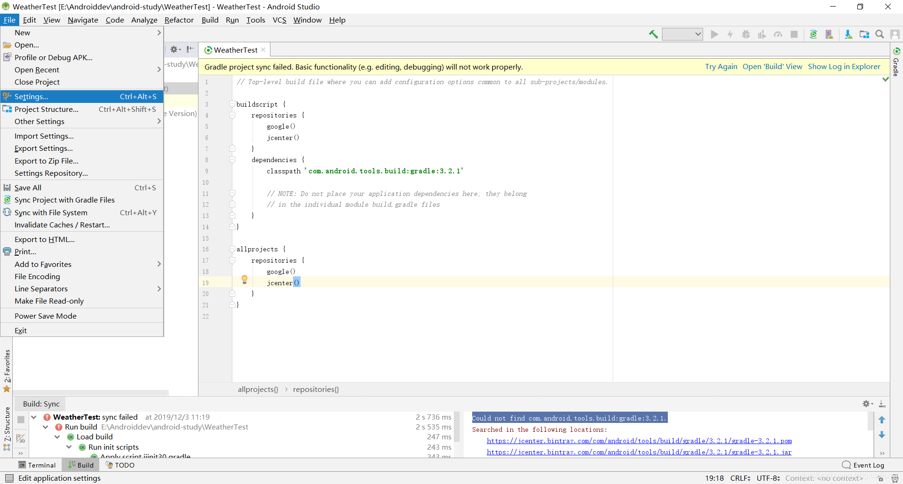Click the lightbulb quick-fix icon
This screenshot has height=484, width=903.
(x=245, y=280)
